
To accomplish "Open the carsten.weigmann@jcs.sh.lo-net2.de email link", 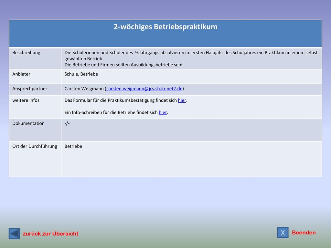I will (144, 88).
